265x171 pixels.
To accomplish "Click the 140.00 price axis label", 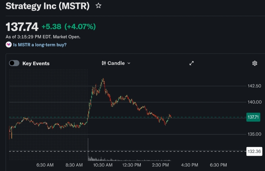I will [253, 102].
